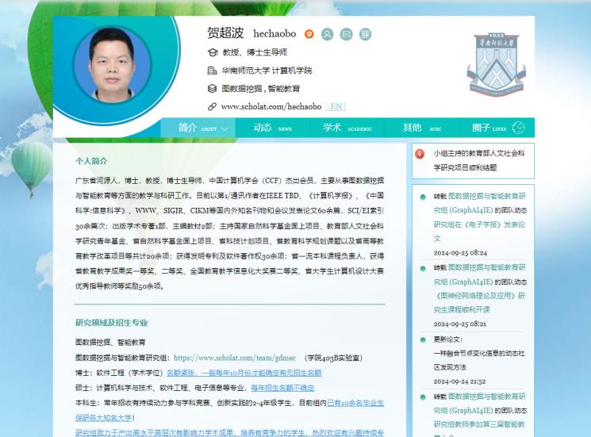Viewport: 591px width, 437px height.
Task: Click the 图数据挖掘, 智能教育 header text
Action: [x=261, y=89]
